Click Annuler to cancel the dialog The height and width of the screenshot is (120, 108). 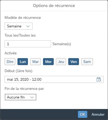98,114
